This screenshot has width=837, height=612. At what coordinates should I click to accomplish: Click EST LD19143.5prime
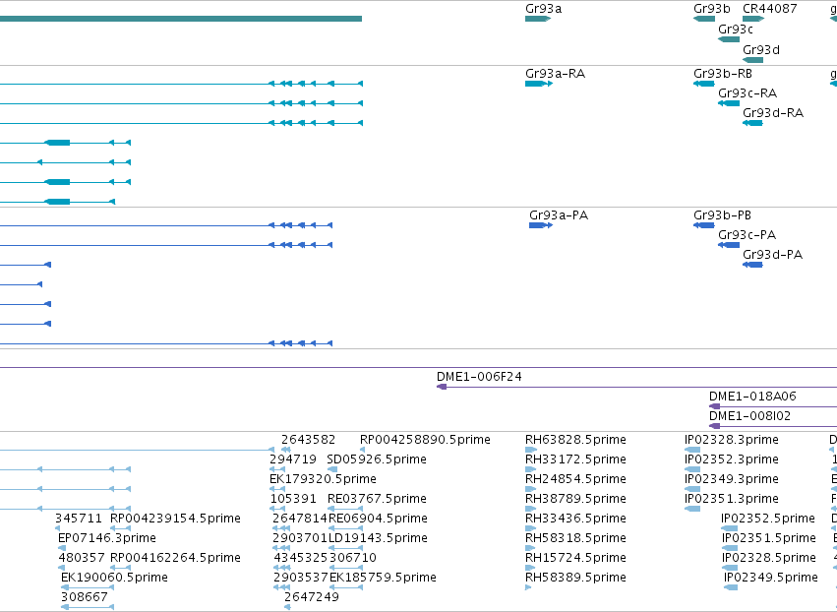point(346,548)
